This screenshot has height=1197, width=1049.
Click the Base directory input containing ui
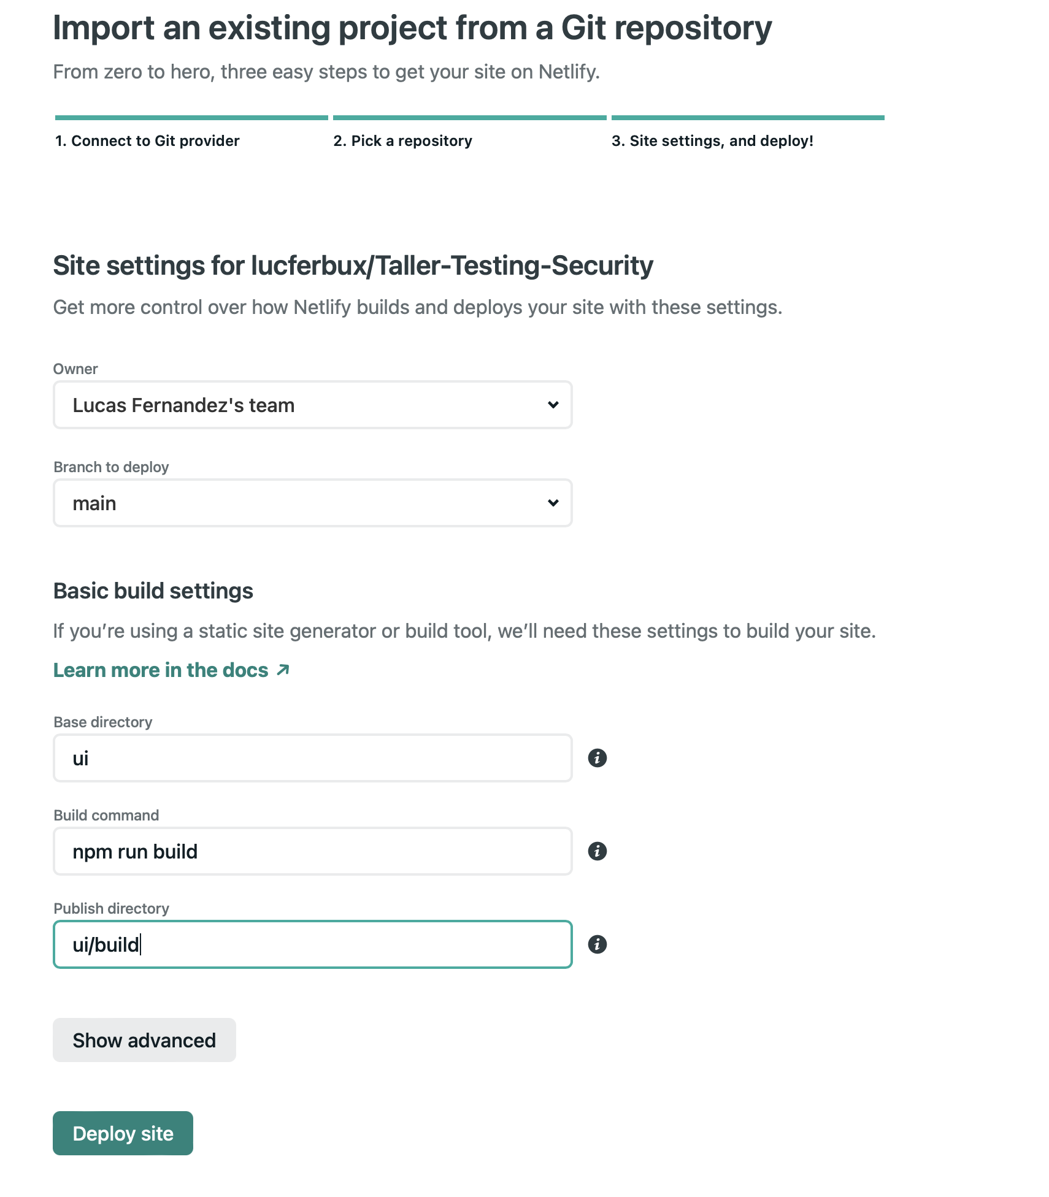(x=312, y=757)
